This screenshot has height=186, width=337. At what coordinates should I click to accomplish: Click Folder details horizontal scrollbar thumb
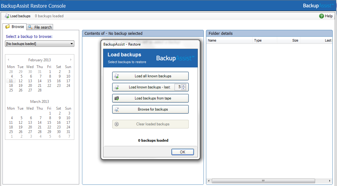pos(263,181)
